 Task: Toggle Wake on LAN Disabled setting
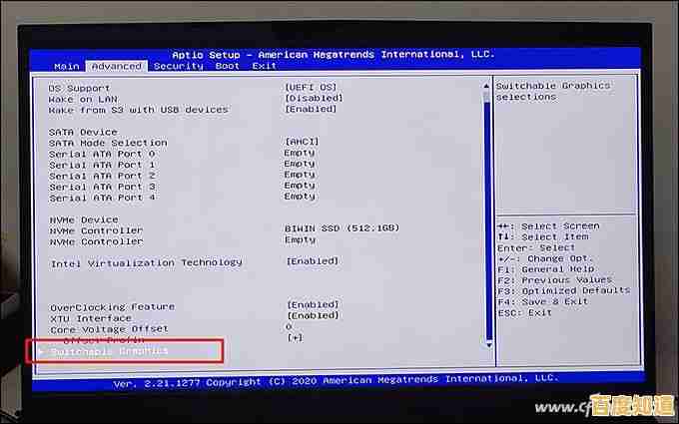pyautogui.click(x=312, y=99)
